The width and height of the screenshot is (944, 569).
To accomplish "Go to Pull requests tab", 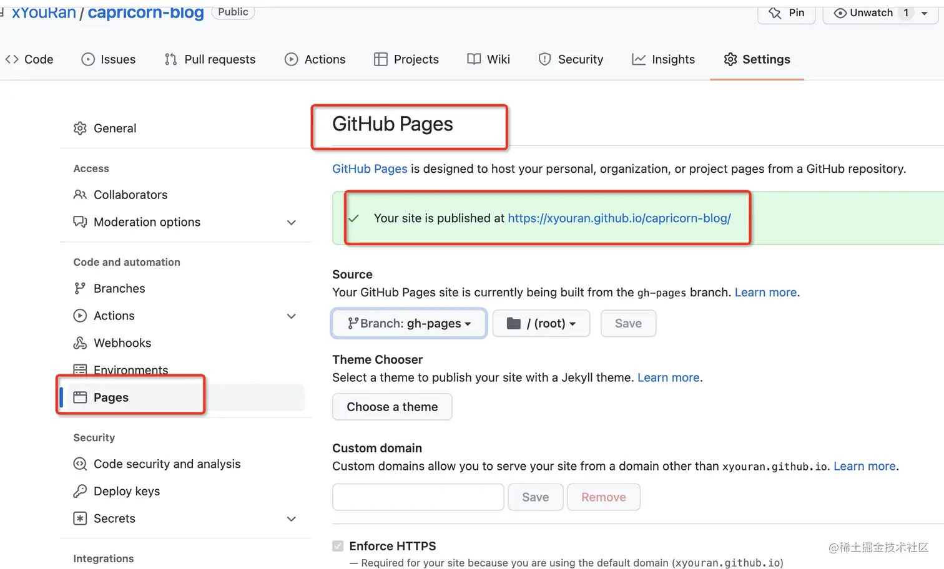I will 210,59.
